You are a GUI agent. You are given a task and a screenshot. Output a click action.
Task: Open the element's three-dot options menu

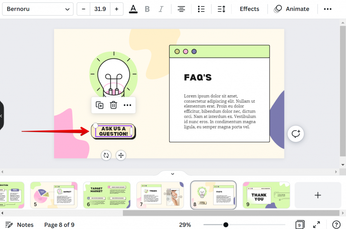pos(127,105)
